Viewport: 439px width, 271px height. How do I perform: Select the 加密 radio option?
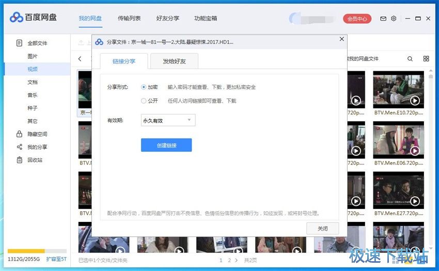144,87
